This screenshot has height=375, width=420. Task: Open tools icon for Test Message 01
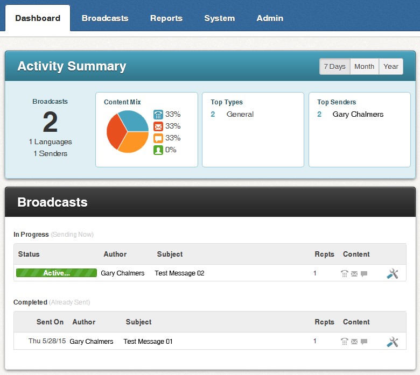[x=393, y=342]
